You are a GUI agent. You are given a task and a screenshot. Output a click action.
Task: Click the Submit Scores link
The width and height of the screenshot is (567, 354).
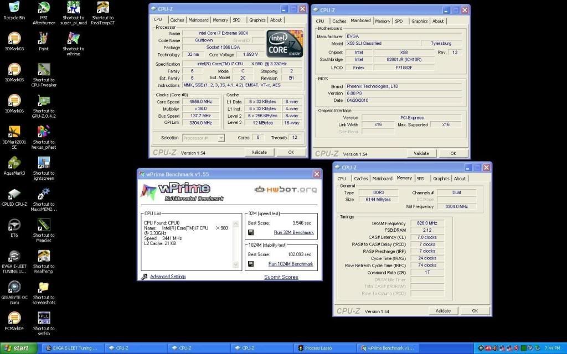tap(281, 277)
